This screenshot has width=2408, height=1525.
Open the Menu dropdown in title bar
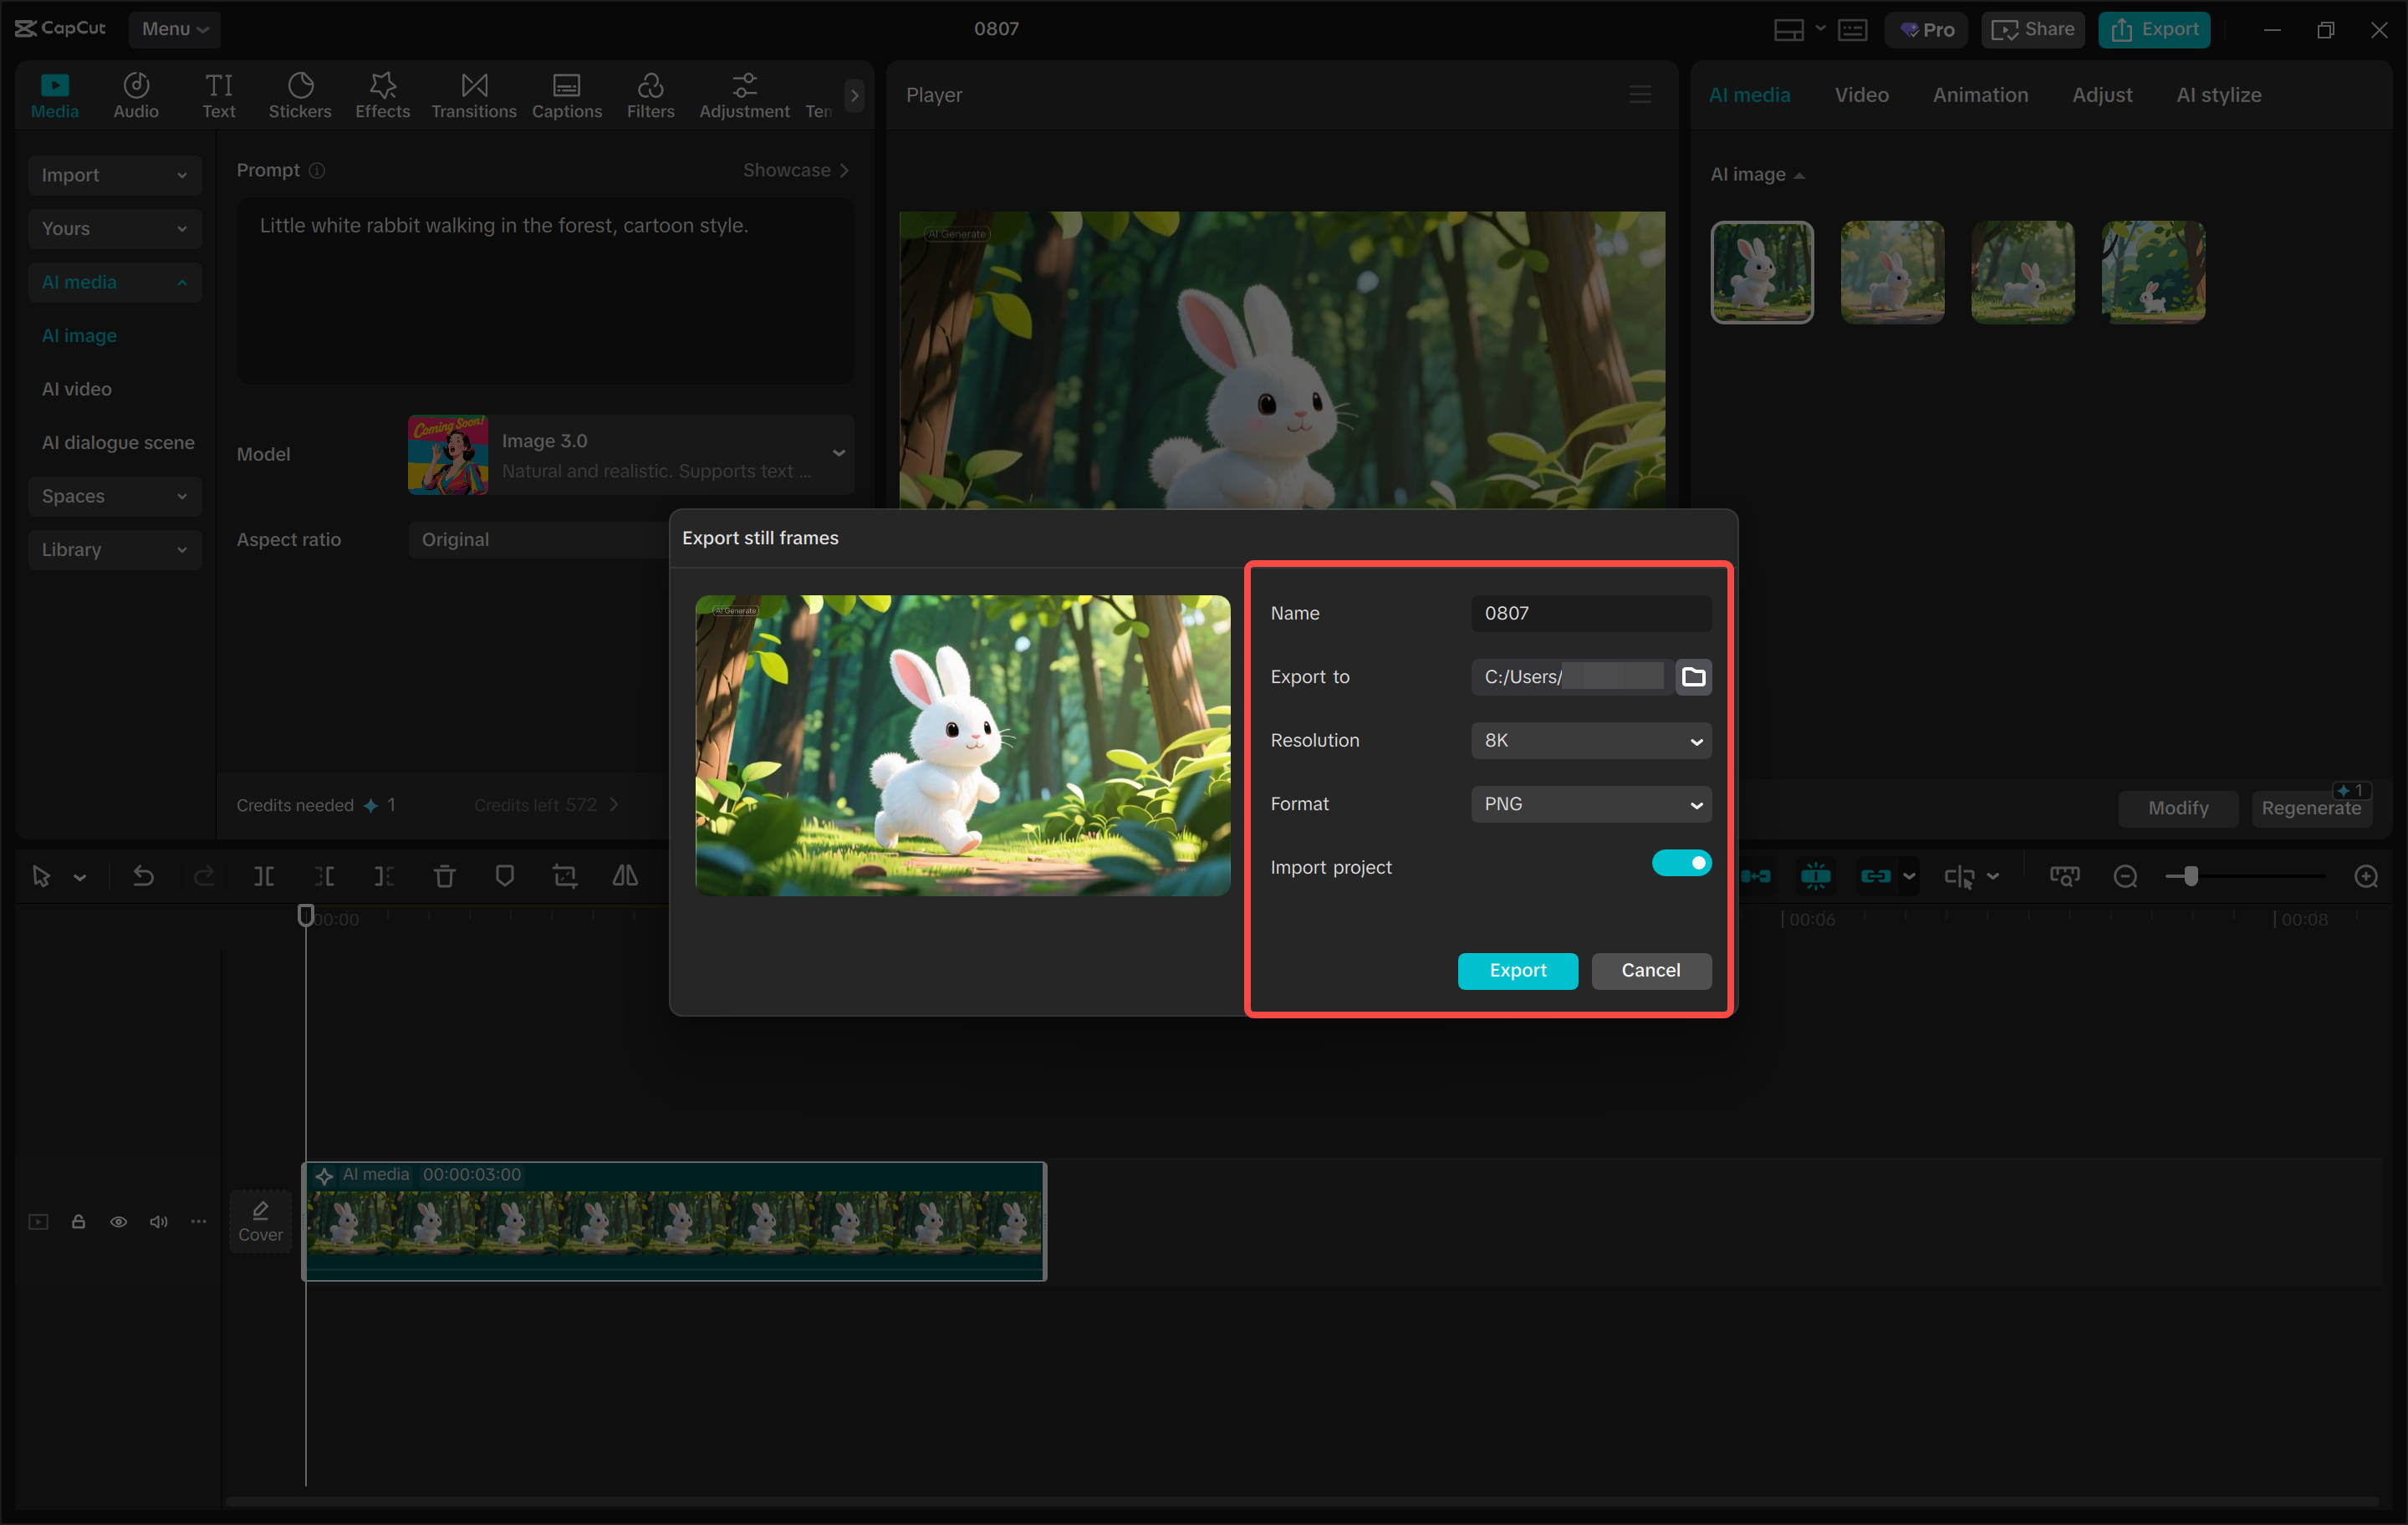tap(175, 29)
